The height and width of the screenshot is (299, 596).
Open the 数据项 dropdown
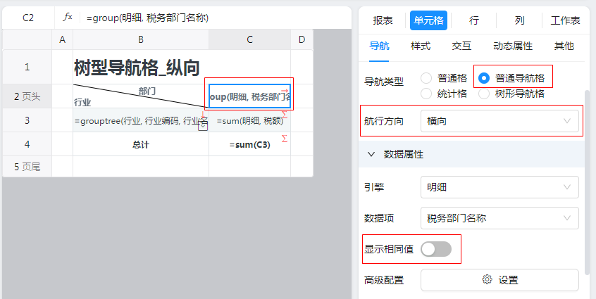pyautogui.click(x=499, y=218)
